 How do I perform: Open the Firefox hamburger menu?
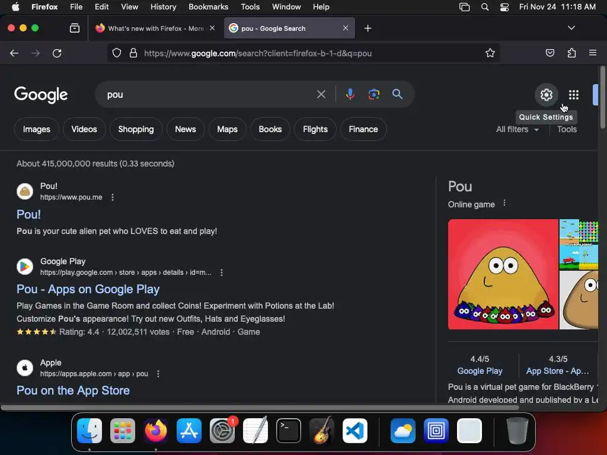coord(593,53)
